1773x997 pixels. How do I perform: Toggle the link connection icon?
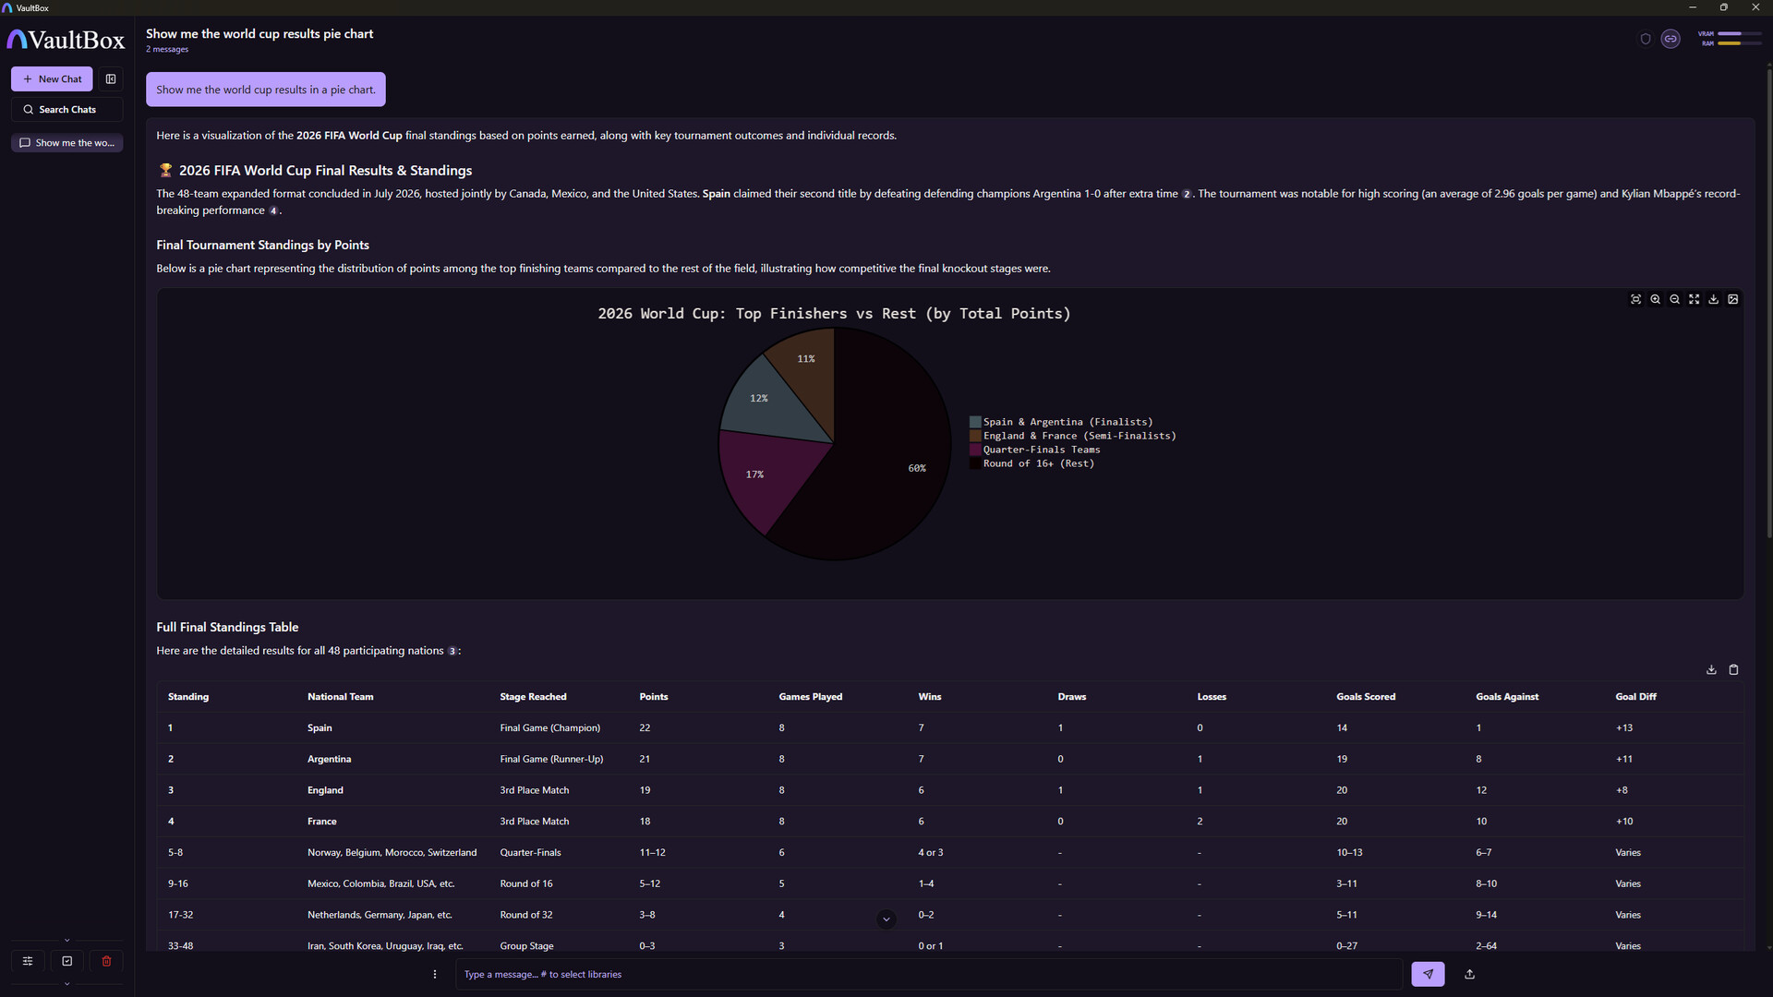[x=1670, y=39]
